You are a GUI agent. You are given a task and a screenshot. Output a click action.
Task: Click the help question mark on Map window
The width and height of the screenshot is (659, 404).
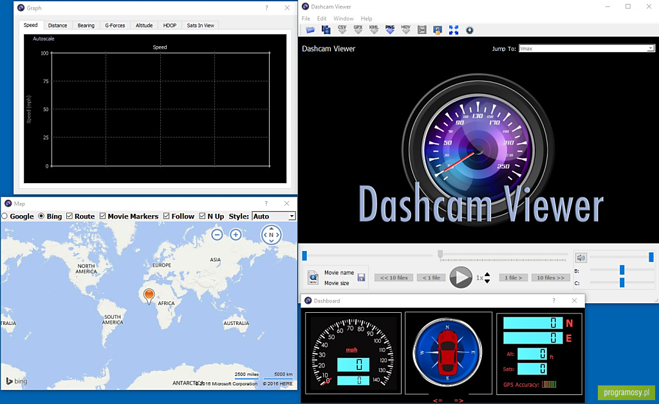pos(266,204)
